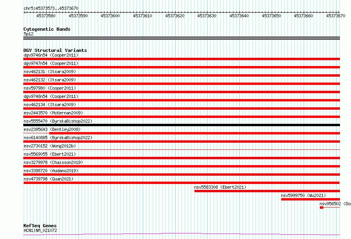This screenshot has height=239, width=351.
Task: Open dgv9748n54 (Cooper2011) variant details
Action: [x=51, y=96]
